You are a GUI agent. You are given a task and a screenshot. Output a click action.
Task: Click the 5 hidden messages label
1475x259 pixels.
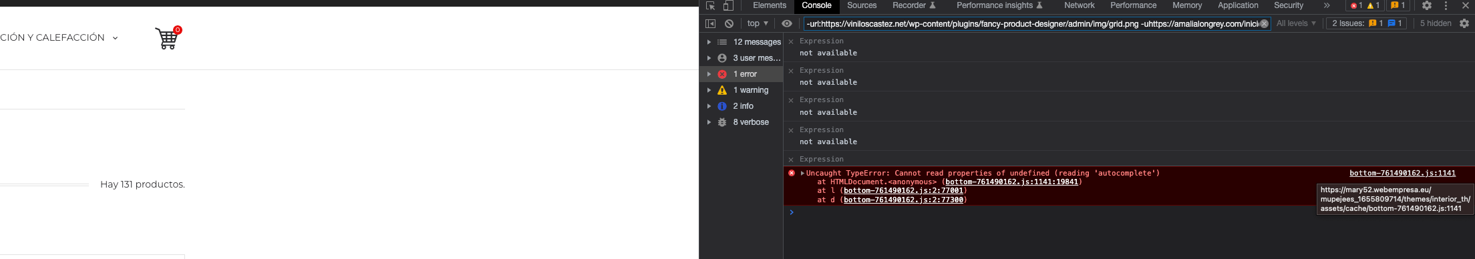point(1436,23)
